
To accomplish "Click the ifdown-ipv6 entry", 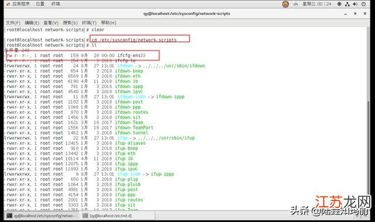I will pos(129,91).
